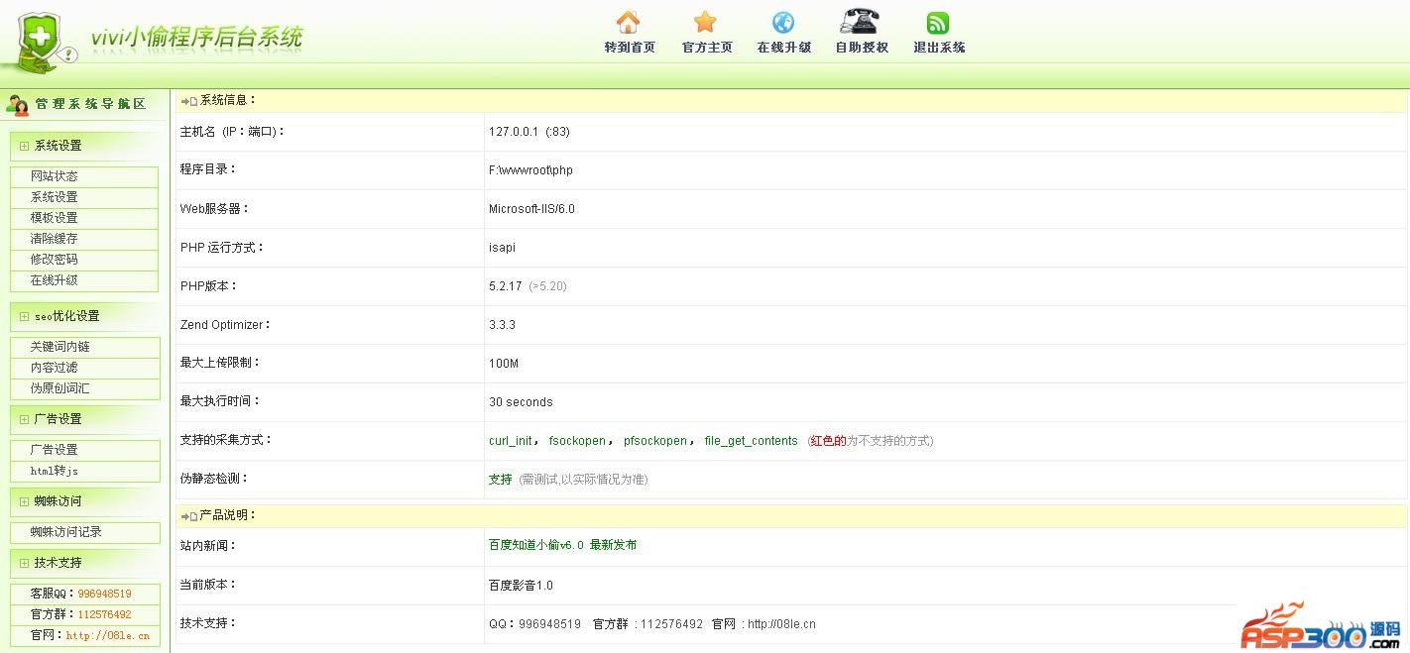Image resolution: width=1410 pixels, height=653 pixels.
Task: Click the vivi小偷程序后台系统 title
Action: tap(196, 38)
